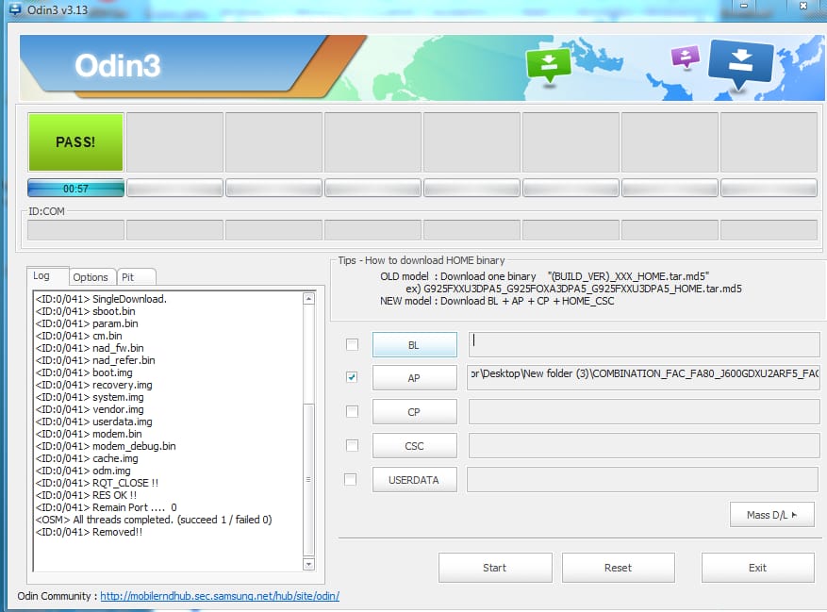This screenshot has height=612, width=827.
Task: Click the log scrollbar thumb
Action: (309, 479)
